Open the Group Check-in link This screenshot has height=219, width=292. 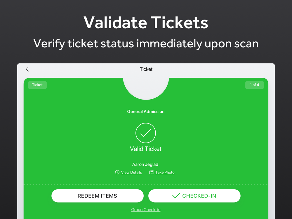click(x=146, y=210)
